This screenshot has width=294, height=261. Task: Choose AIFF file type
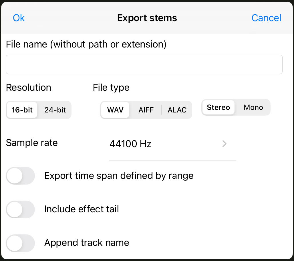146,110
